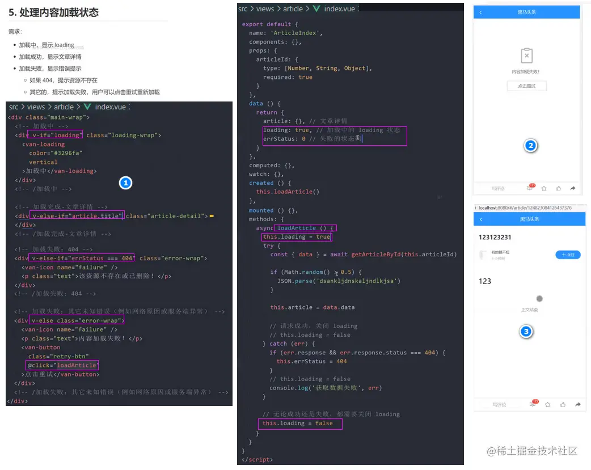Viewport: 591px width, 470px height.
Task: Click this.loadArticle() inside created hook
Action: (288, 192)
